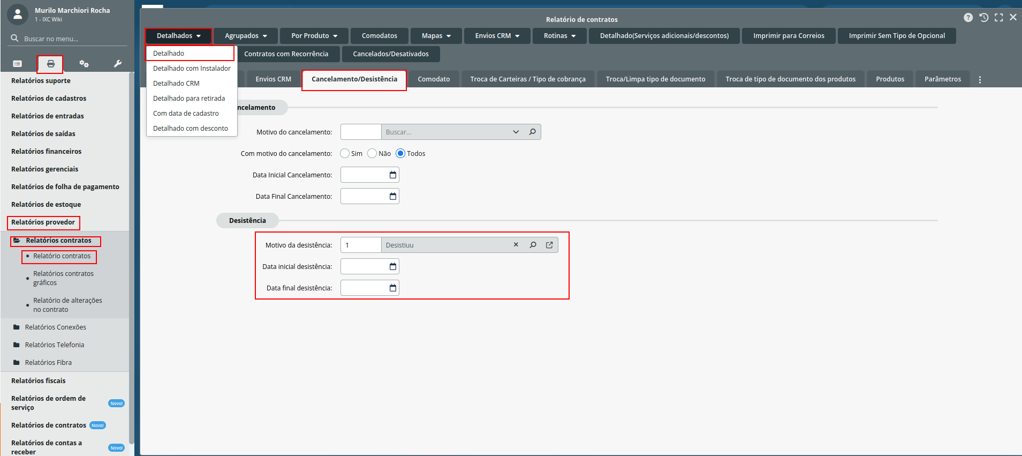Viewport: 1022px width, 456px height.
Task: Choose Detalhado para retirada entry
Action: point(192,98)
